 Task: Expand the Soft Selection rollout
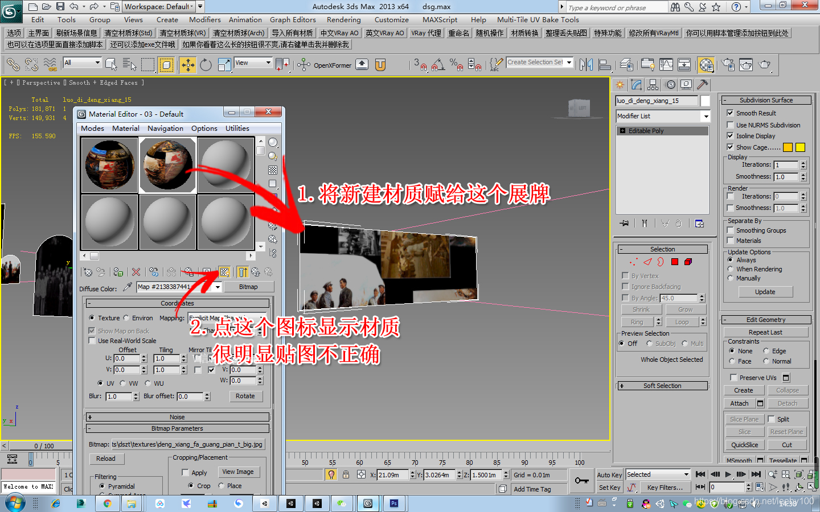(662, 386)
